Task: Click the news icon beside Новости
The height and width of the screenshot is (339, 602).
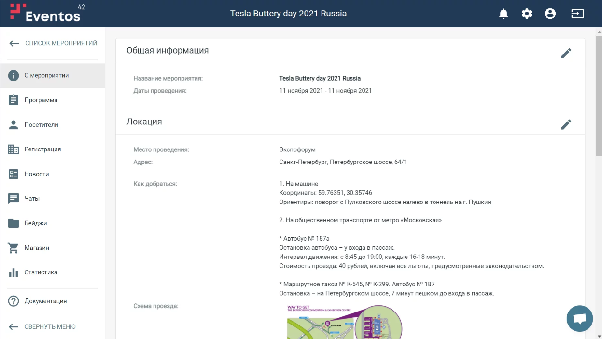Action: pyautogui.click(x=14, y=174)
